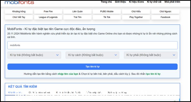This screenshot has height=102, width=191.
Task: Open the Trái Tim category
Action: tap(77, 17)
